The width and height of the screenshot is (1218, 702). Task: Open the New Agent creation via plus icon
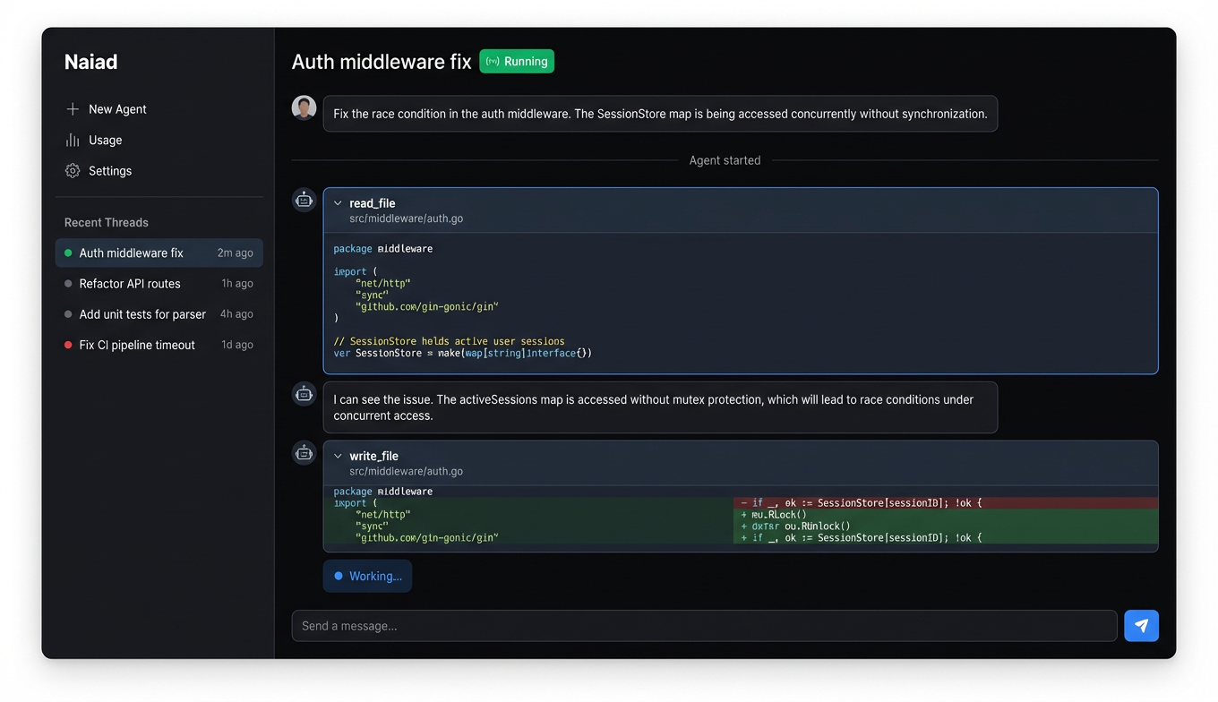coord(72,108)
